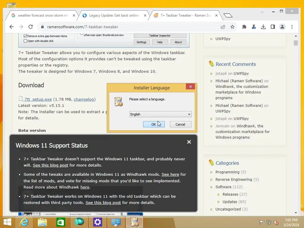Image resolution: width=304 pixels, height=228 pixels.
Task: Click the share page icon in address bar
Action: pyautogui.click(x=223, y=27)
